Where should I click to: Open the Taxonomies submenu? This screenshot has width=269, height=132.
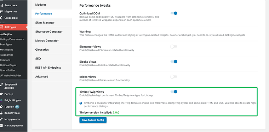[x=6, y=55]
